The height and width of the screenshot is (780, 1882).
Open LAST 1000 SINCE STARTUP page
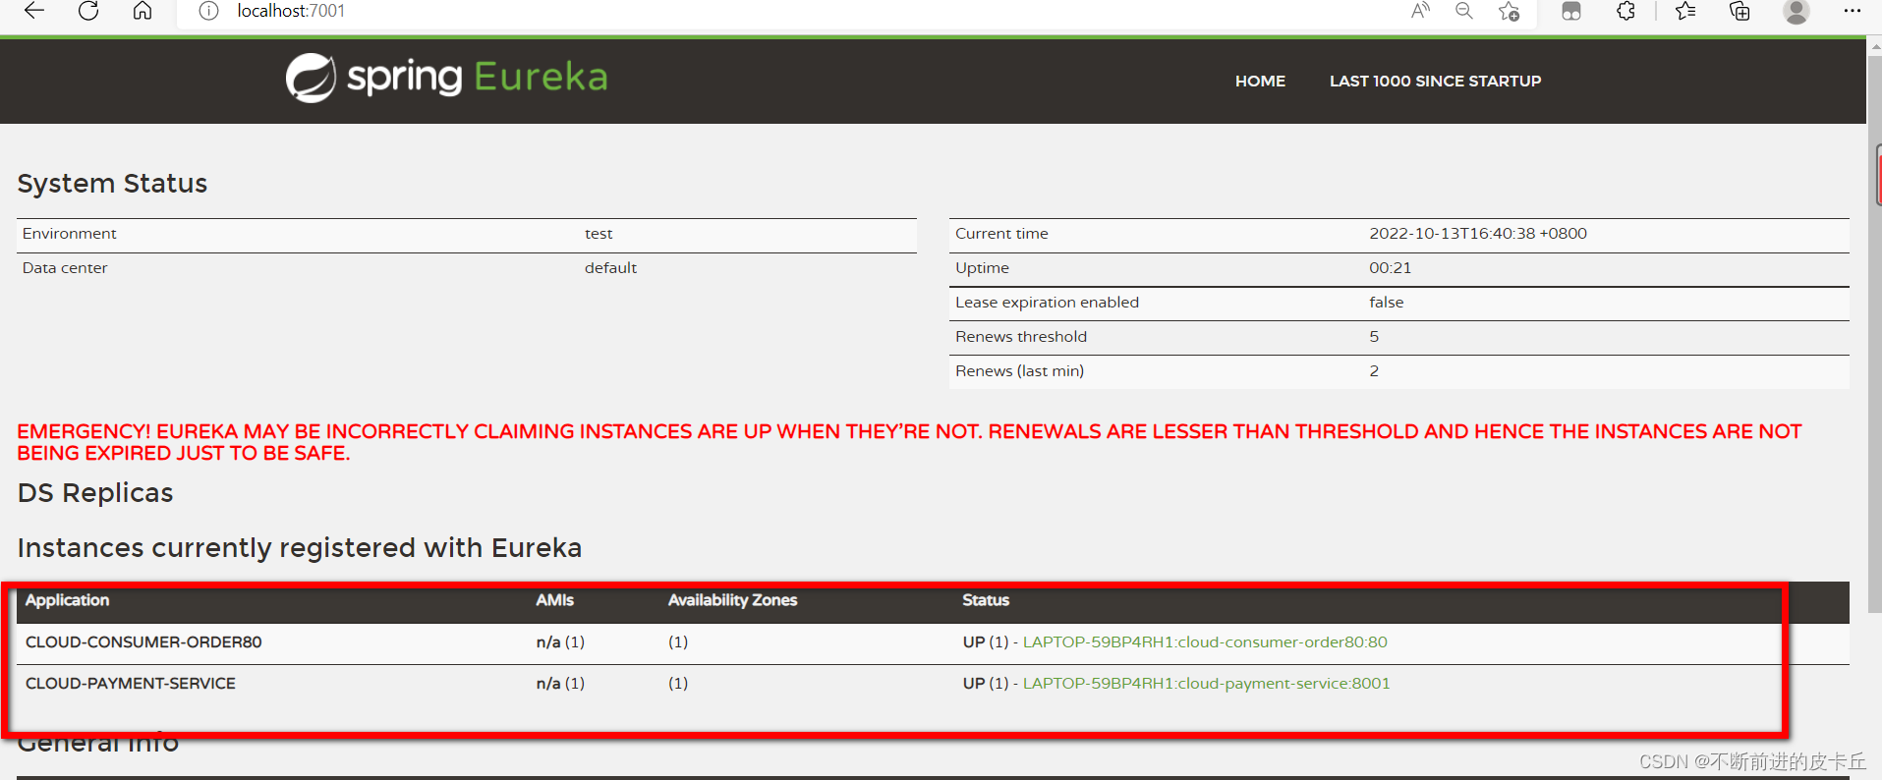(x=1435, y=82)
